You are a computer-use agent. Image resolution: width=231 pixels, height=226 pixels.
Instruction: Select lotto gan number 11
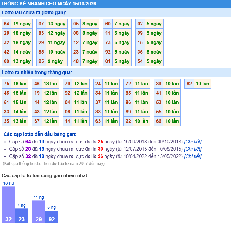(108, 33)
